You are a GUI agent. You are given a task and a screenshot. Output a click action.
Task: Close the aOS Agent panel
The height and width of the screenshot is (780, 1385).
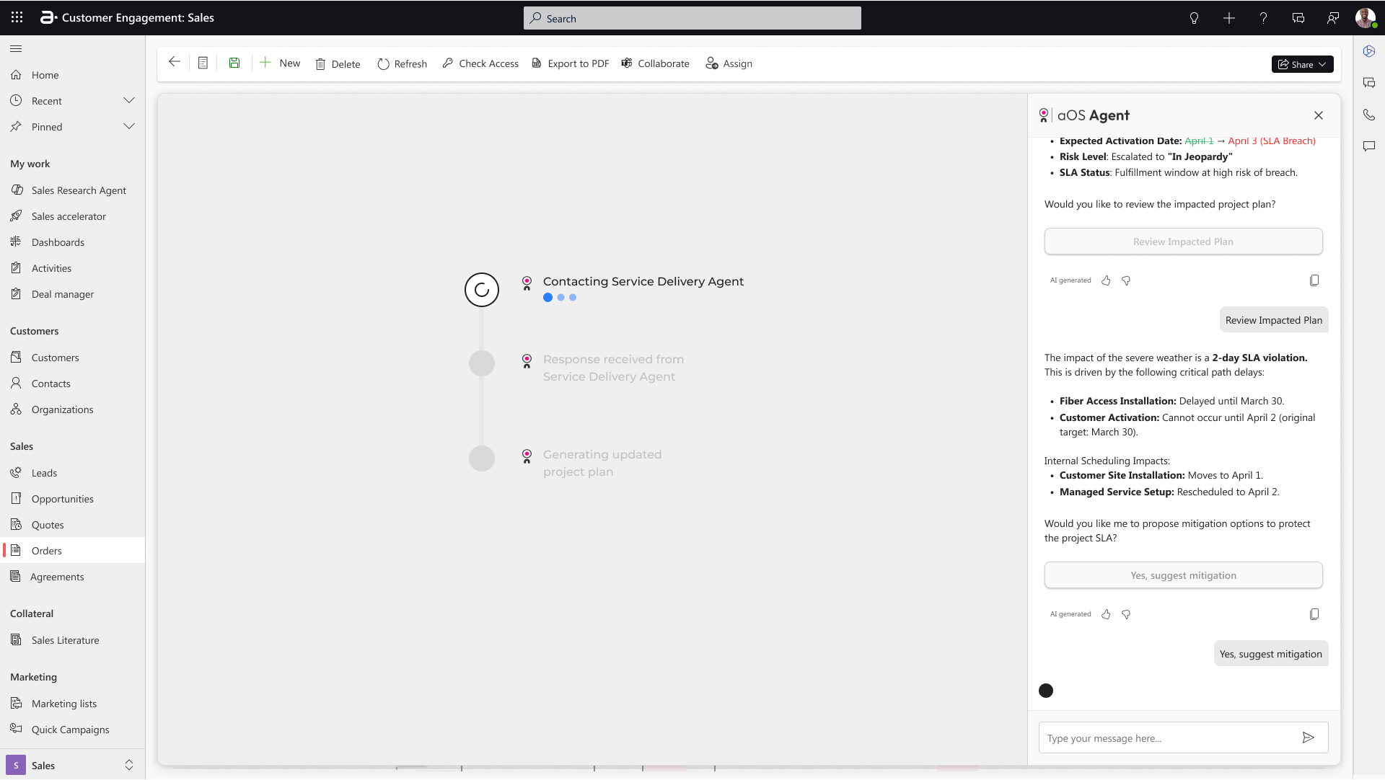1319,115
